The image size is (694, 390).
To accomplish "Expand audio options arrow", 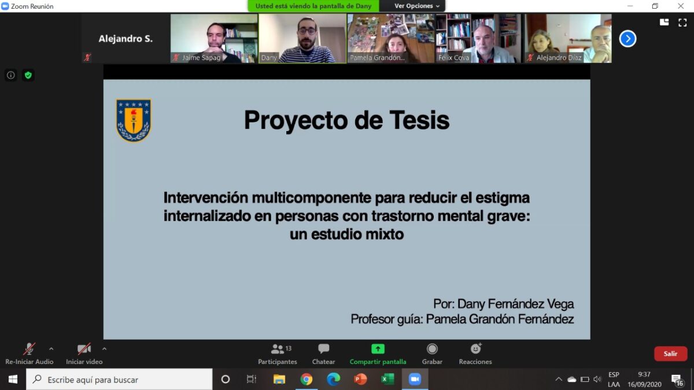I will pyautogui.click(x=51, y=348).
